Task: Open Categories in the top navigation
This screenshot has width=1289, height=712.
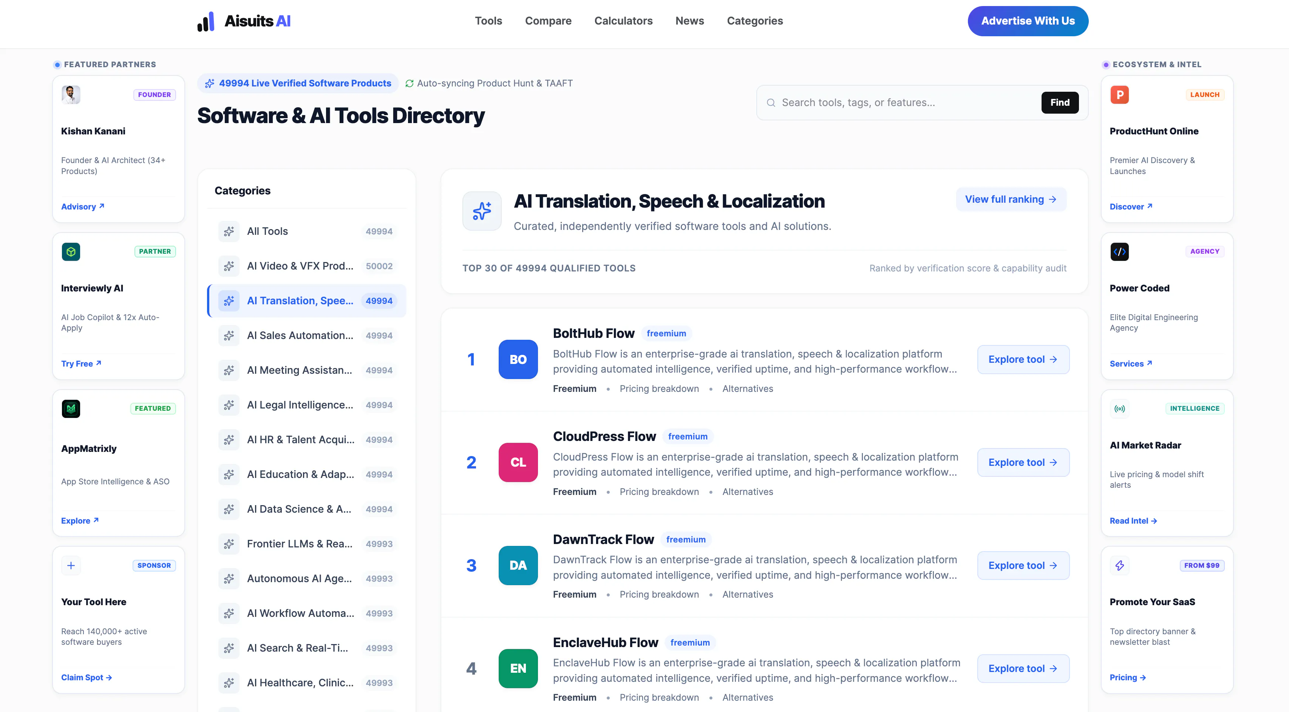Action: click(x=754, y=21)
